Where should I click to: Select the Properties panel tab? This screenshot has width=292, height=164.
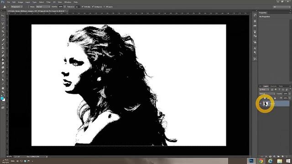263,13
